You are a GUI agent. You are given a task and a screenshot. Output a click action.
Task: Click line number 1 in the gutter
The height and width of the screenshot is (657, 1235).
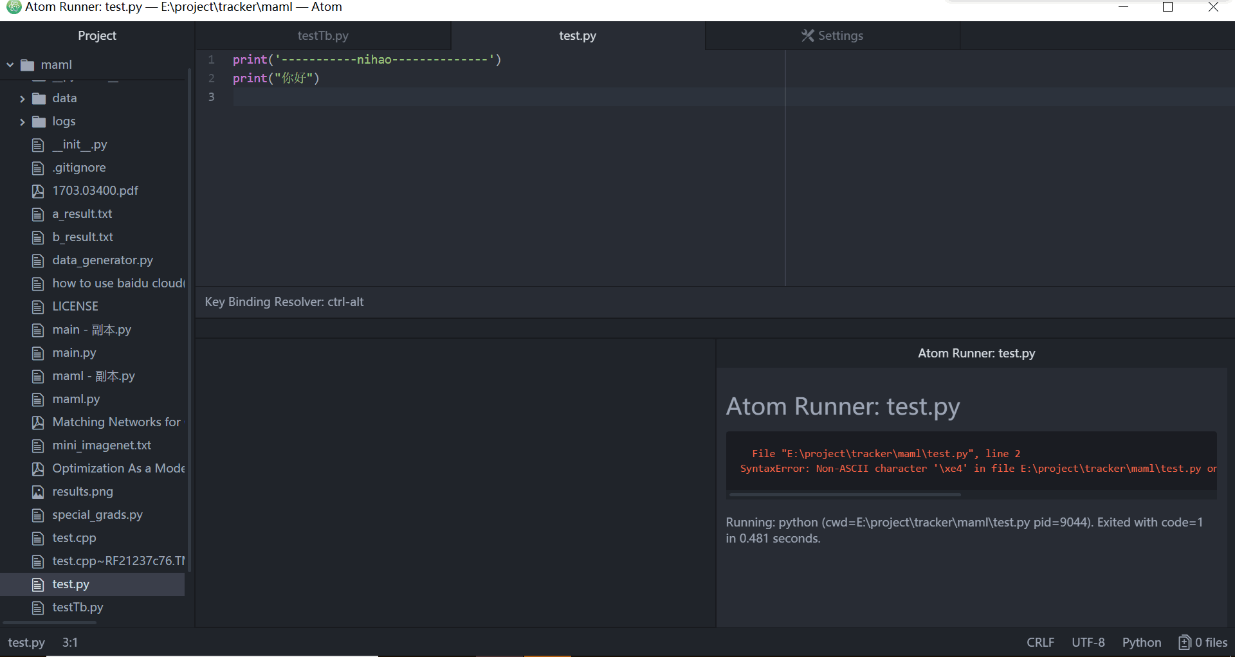[x=211, y=60]
